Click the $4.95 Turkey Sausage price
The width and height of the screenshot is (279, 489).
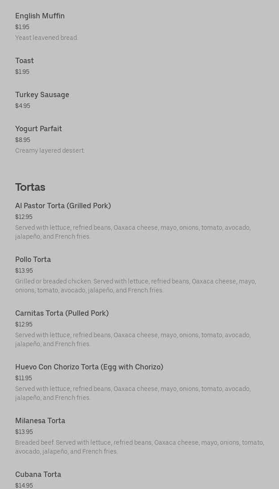coord(23,106)
